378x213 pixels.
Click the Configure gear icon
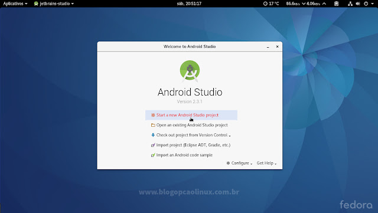tap(228, 163)
